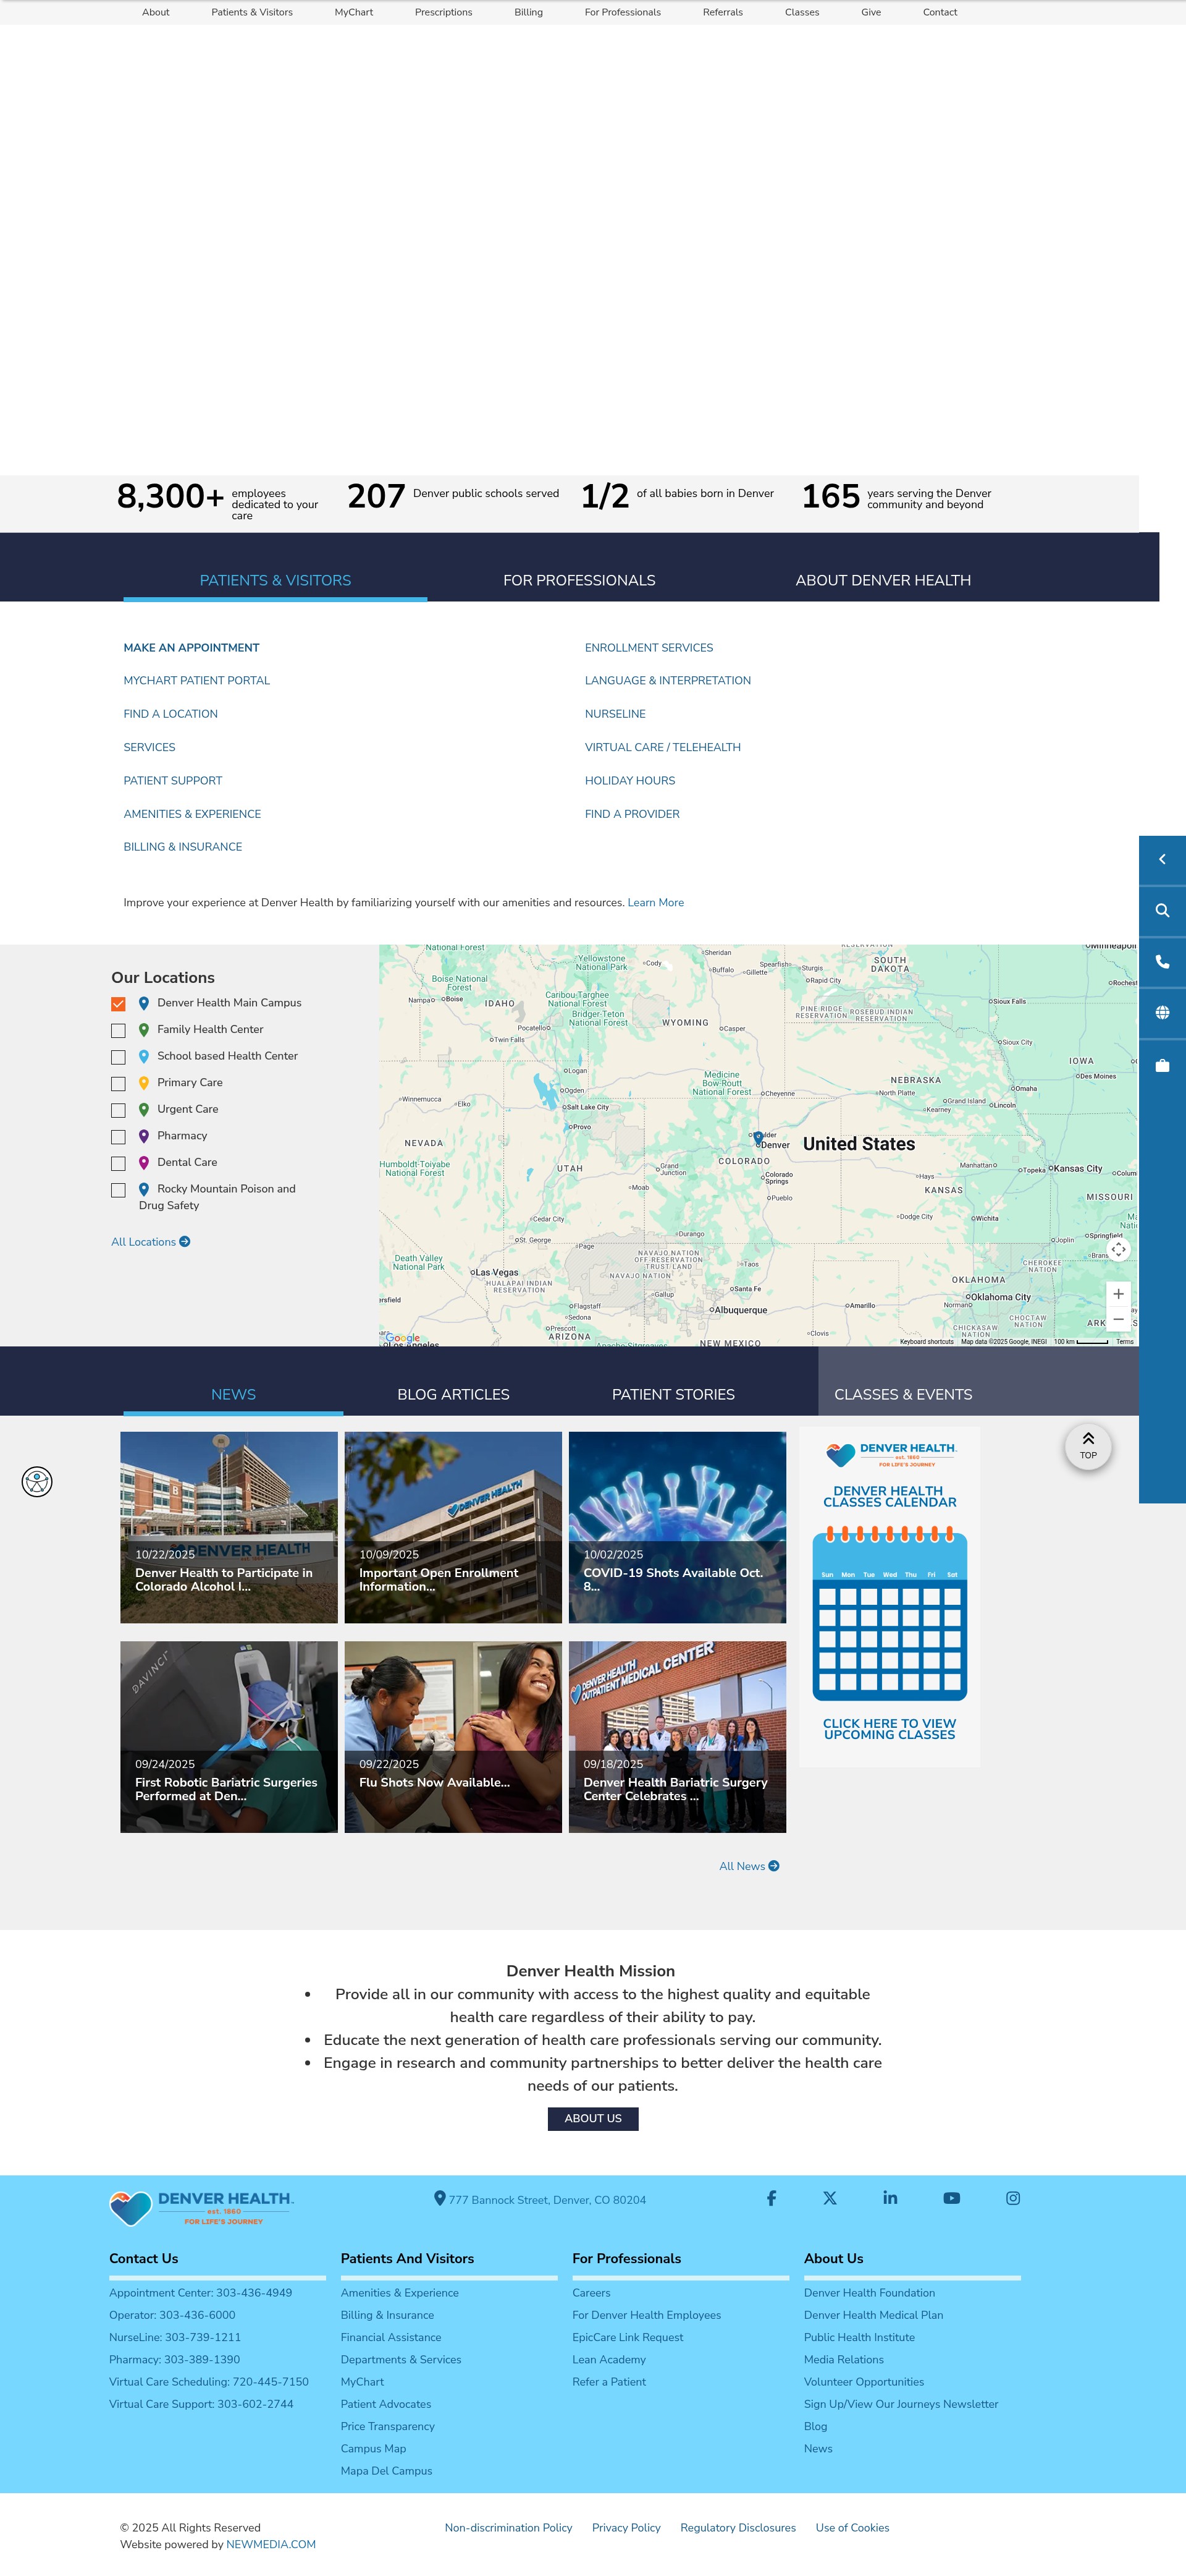Click arrow icon next to All Locations
The image size is (1186, 2576).
[185, 1242]
